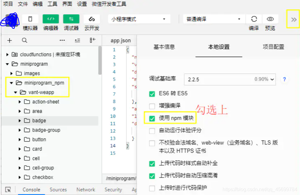Expand the cloudfunctions tree arrow
This screenshot has width=300, height=195.
click(x=7, y=55)
